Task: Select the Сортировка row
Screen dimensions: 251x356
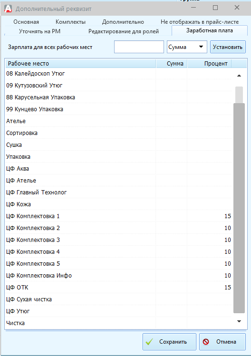Action: click(x=118, y=133)
